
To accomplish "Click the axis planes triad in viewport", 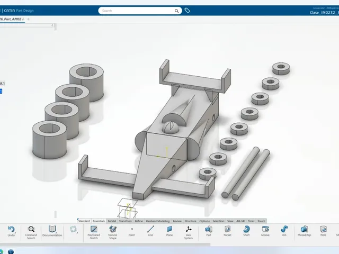I will pyautogui.click(x=127, y=208).
